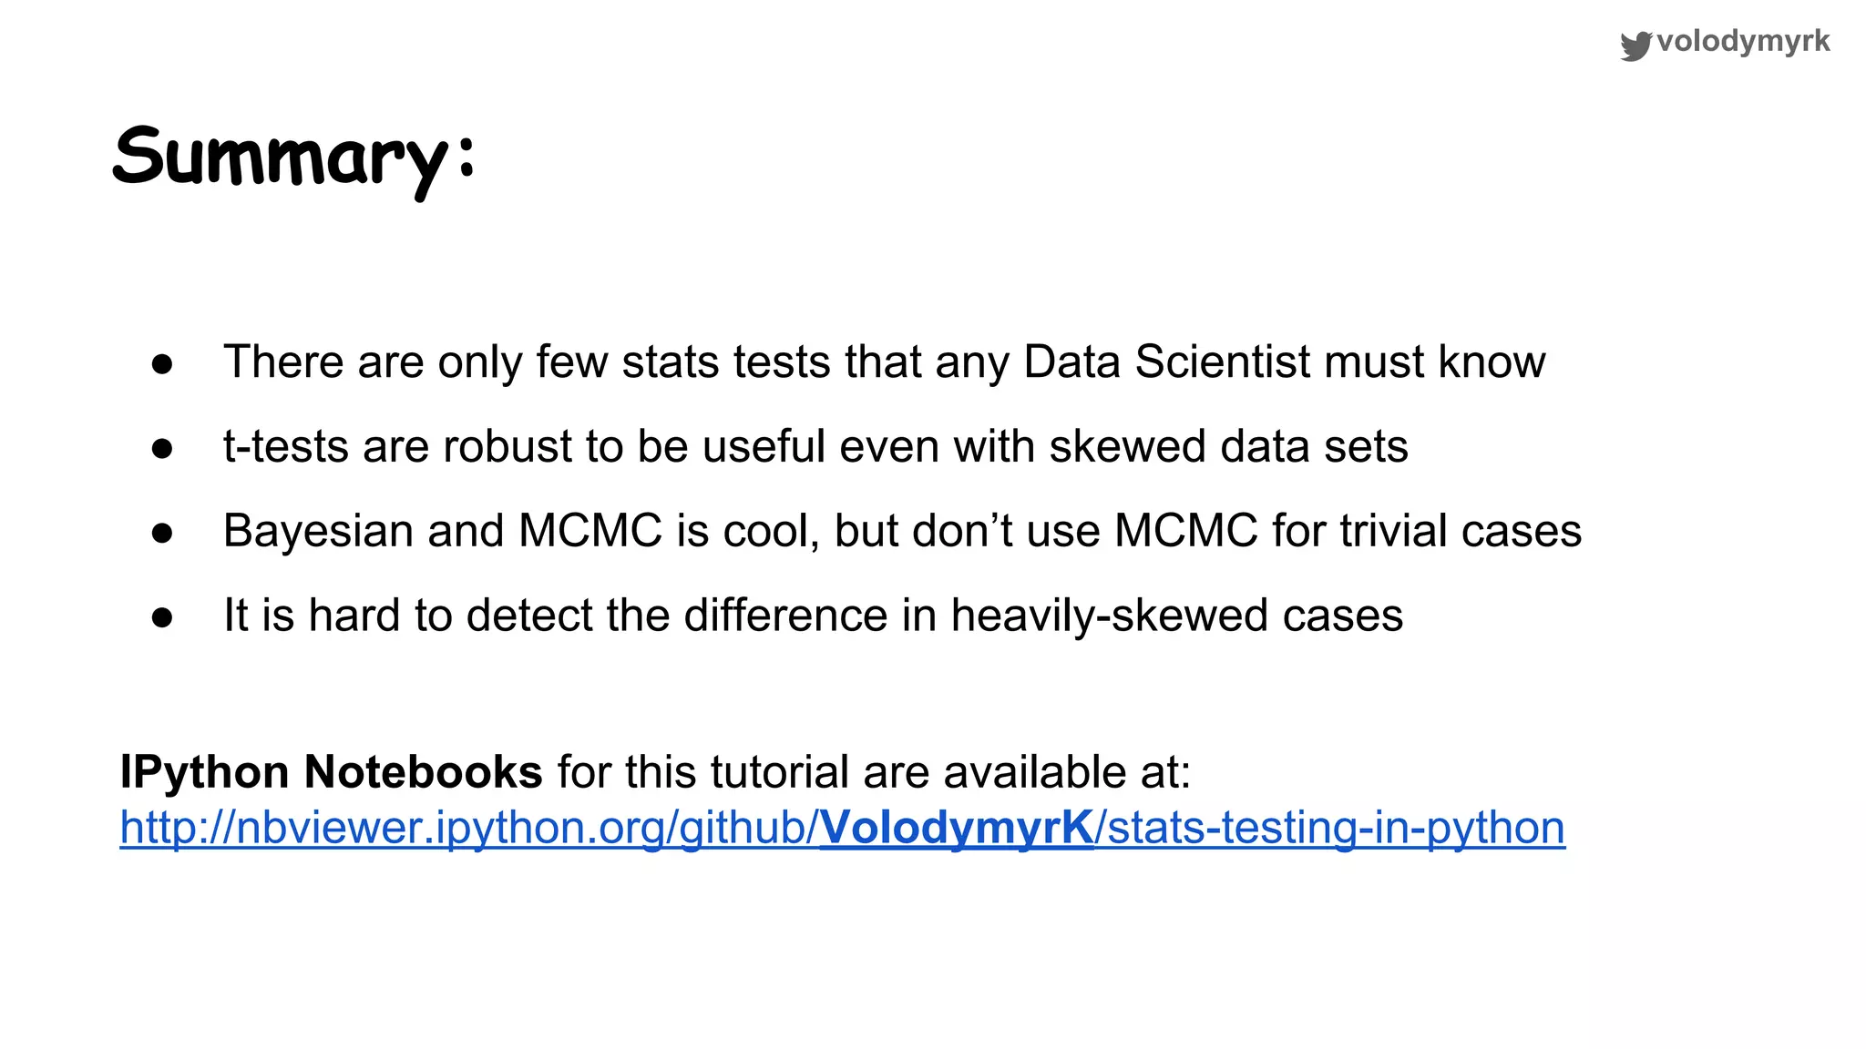1866x1049 pixels.
Task: Click the Twitter bird icon
Action: point(1635,45)
